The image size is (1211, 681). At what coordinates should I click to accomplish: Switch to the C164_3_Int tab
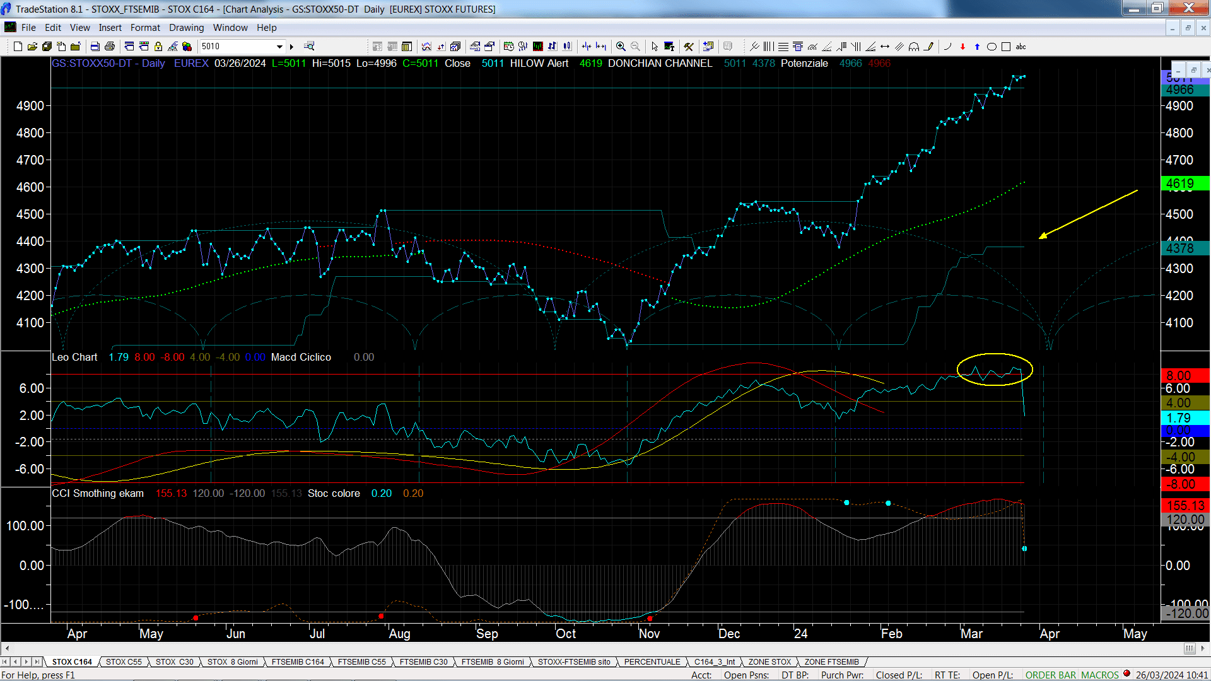[x=715, y=662]
